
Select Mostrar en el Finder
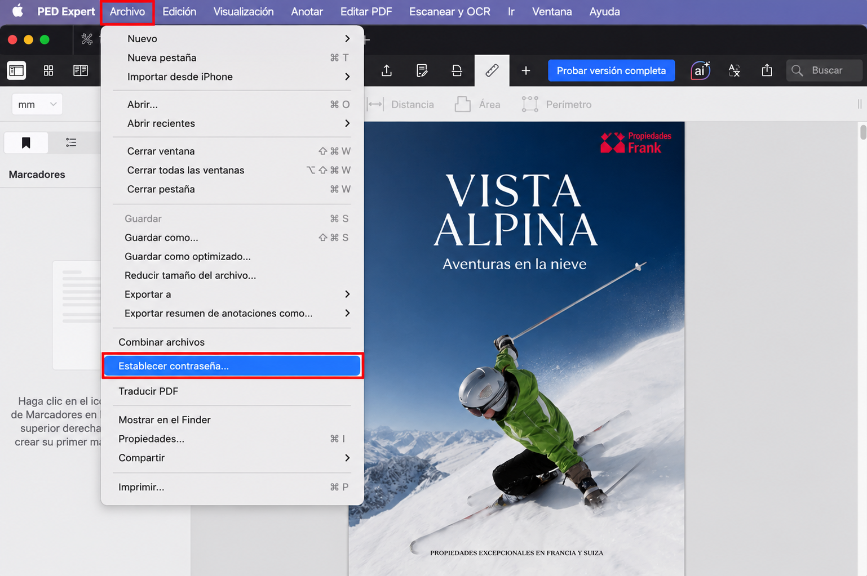click(232, 419)
